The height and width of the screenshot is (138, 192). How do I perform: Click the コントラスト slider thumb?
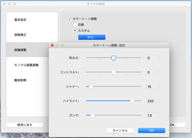pyautogui.click(x=114, y=73)
